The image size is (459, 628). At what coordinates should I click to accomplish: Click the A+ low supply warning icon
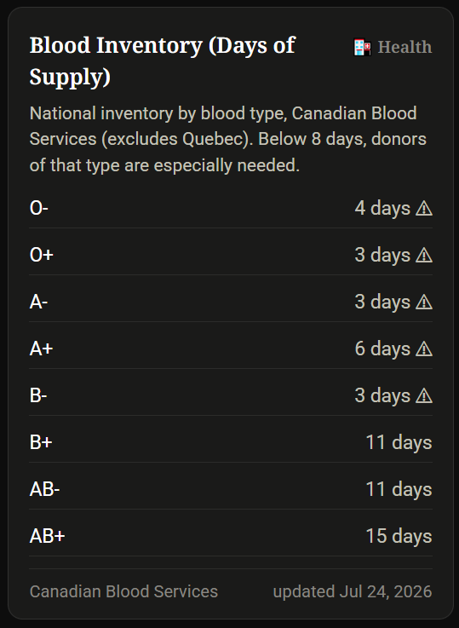[424, 349]
